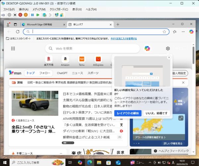Open the small open-car article thumbnail

pos(35,103)
